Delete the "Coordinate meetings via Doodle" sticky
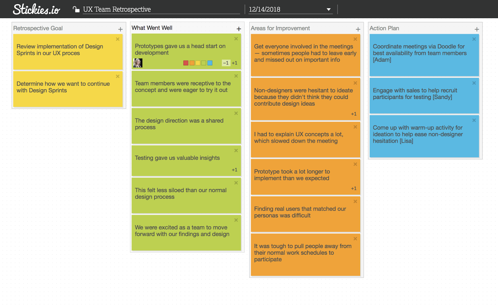This screenshot has width=498, height=306. (x=474, y=39)
